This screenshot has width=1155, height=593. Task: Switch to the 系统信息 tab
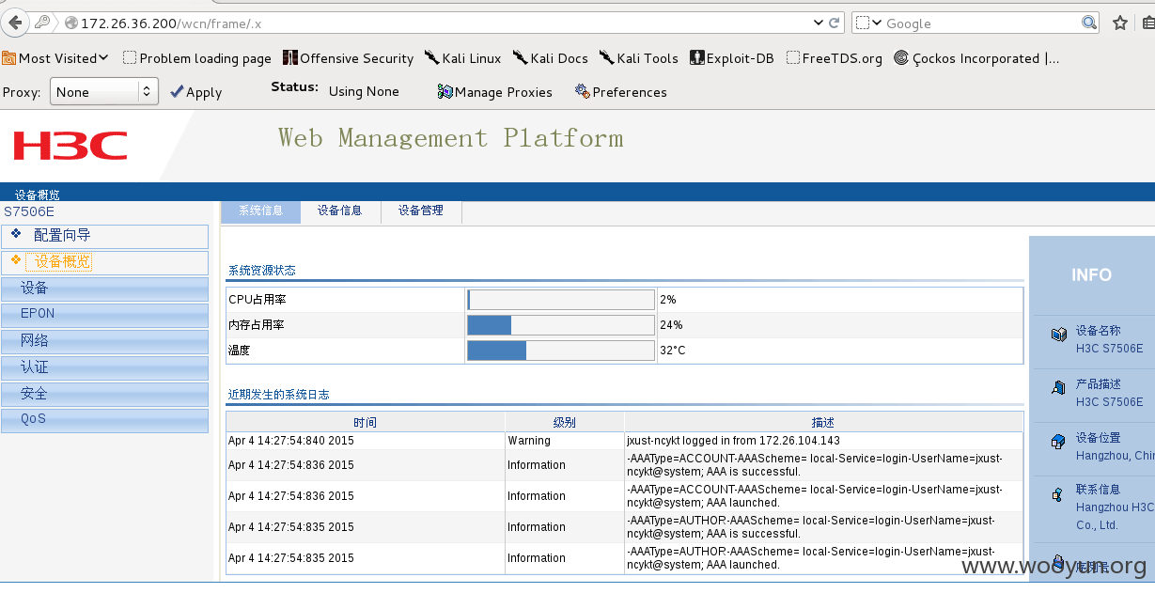[x=260, y=211]
